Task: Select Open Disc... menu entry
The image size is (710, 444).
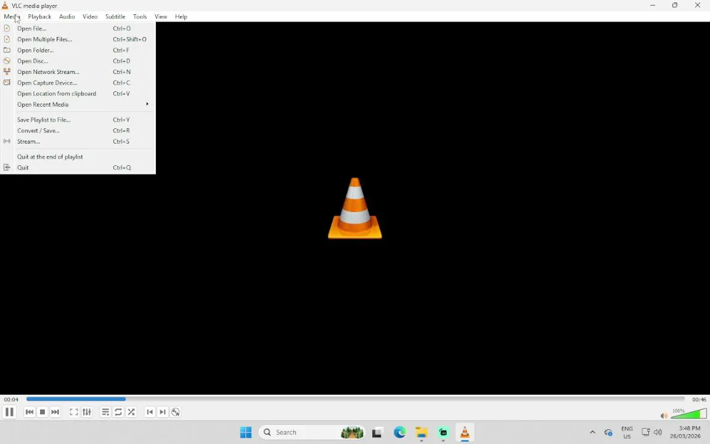Action: 78,61
